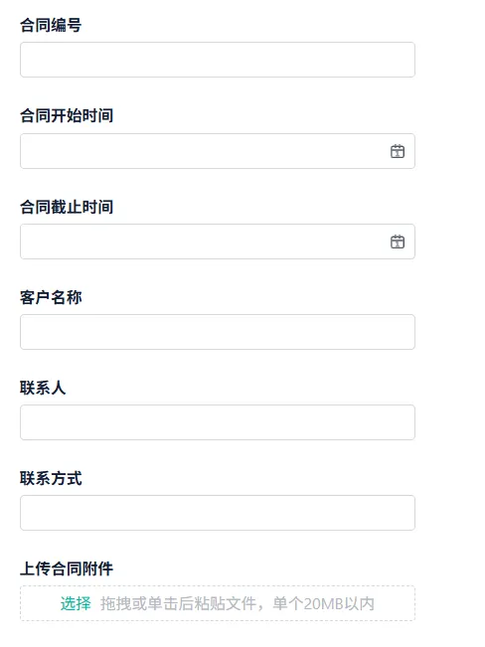Click the 合同编号 field label
Viewport: 485px width, 647px height.
[x=51, y=25]
